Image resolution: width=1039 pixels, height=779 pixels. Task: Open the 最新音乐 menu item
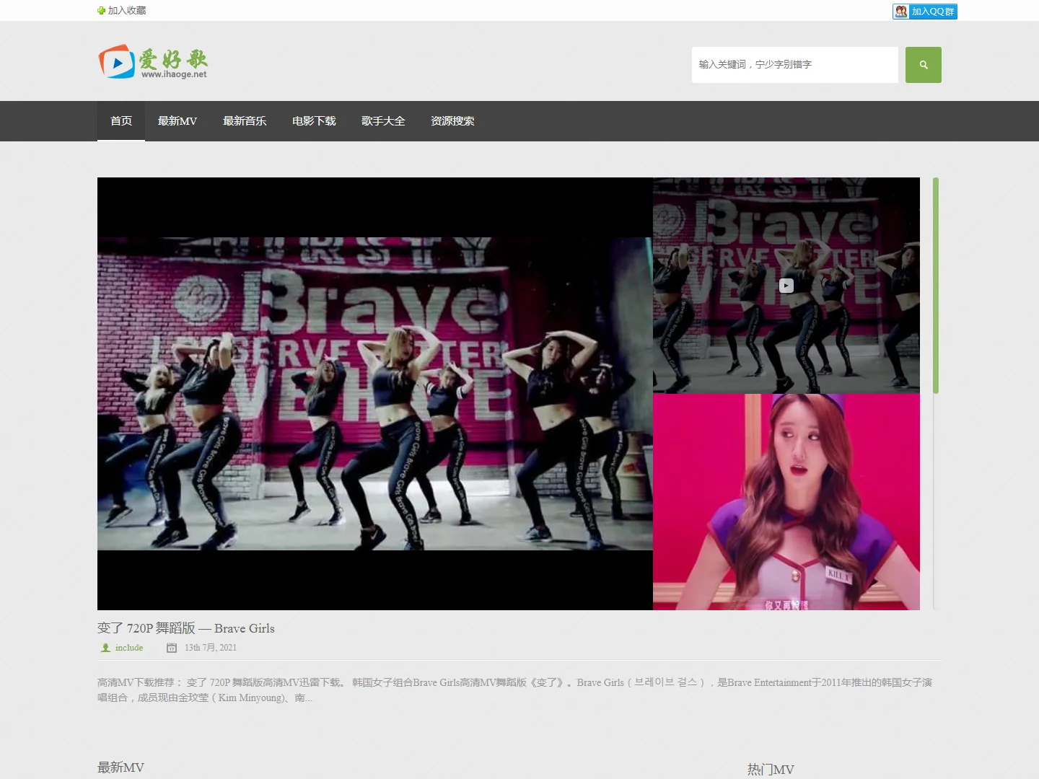[x=245, y=121]
